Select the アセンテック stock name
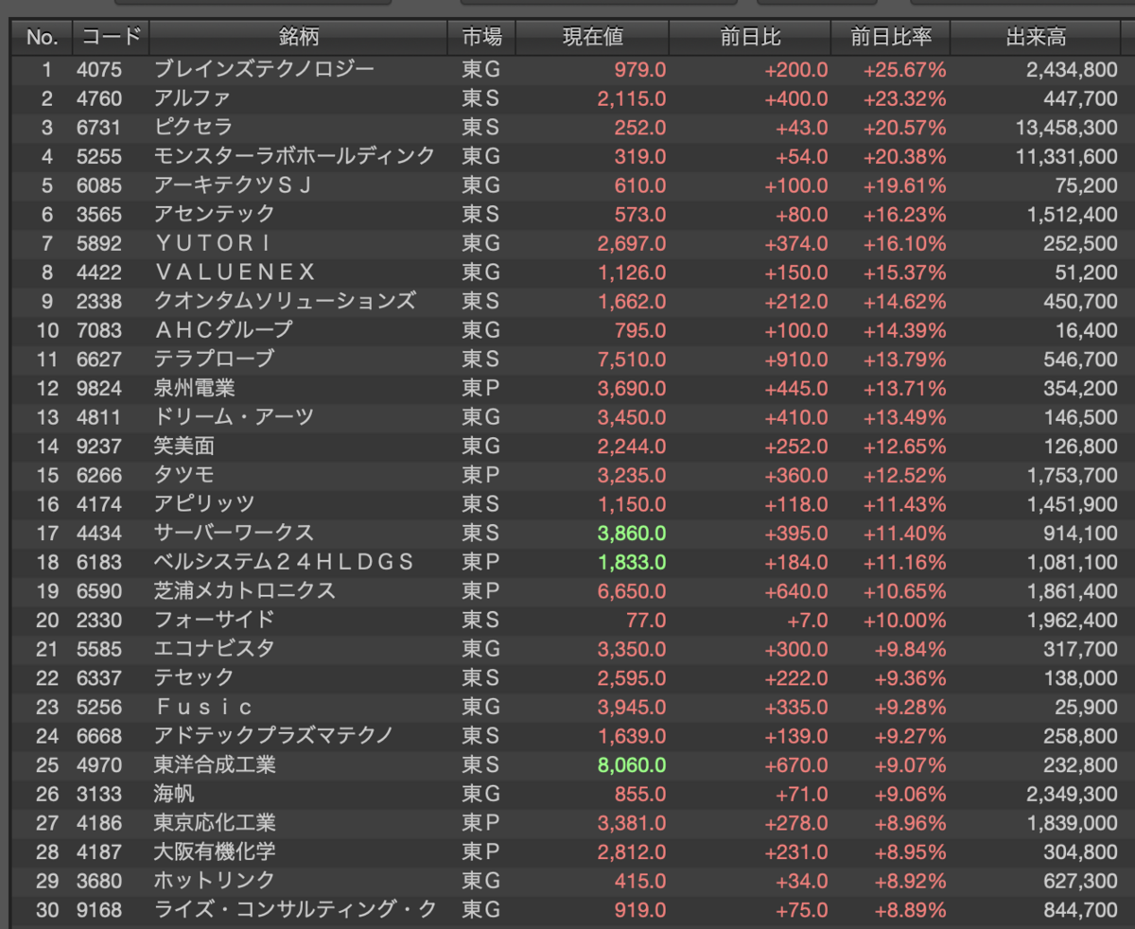The width and height of the screenshot is (1135, 929). pyautogui.click(x=214, y=215)
